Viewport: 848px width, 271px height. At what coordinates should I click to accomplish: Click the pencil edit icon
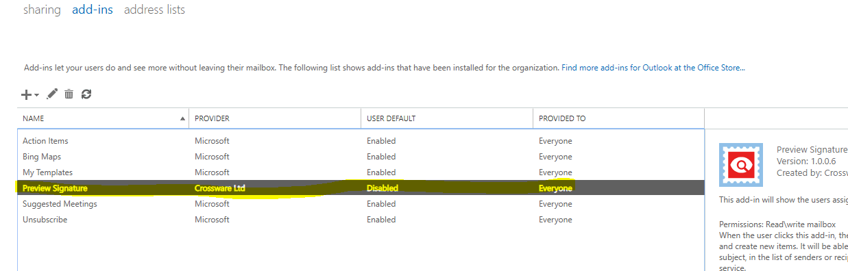(52, 94)
